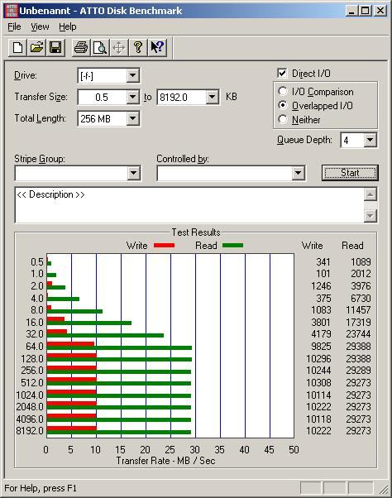Click the Open file folder icon
The image size is (392, 498).
(36, 48)
